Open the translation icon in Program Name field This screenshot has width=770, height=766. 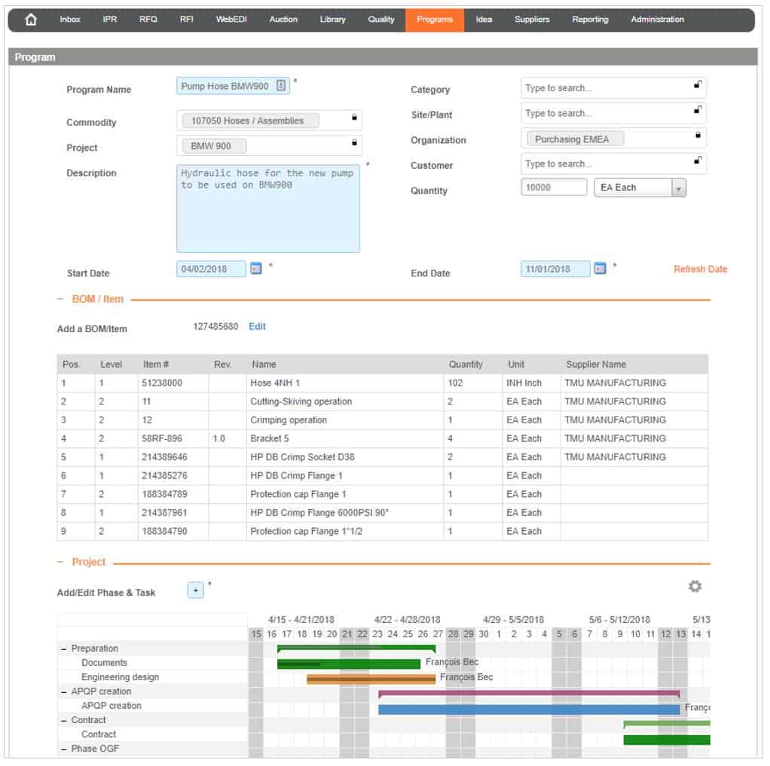click(282, 86)
